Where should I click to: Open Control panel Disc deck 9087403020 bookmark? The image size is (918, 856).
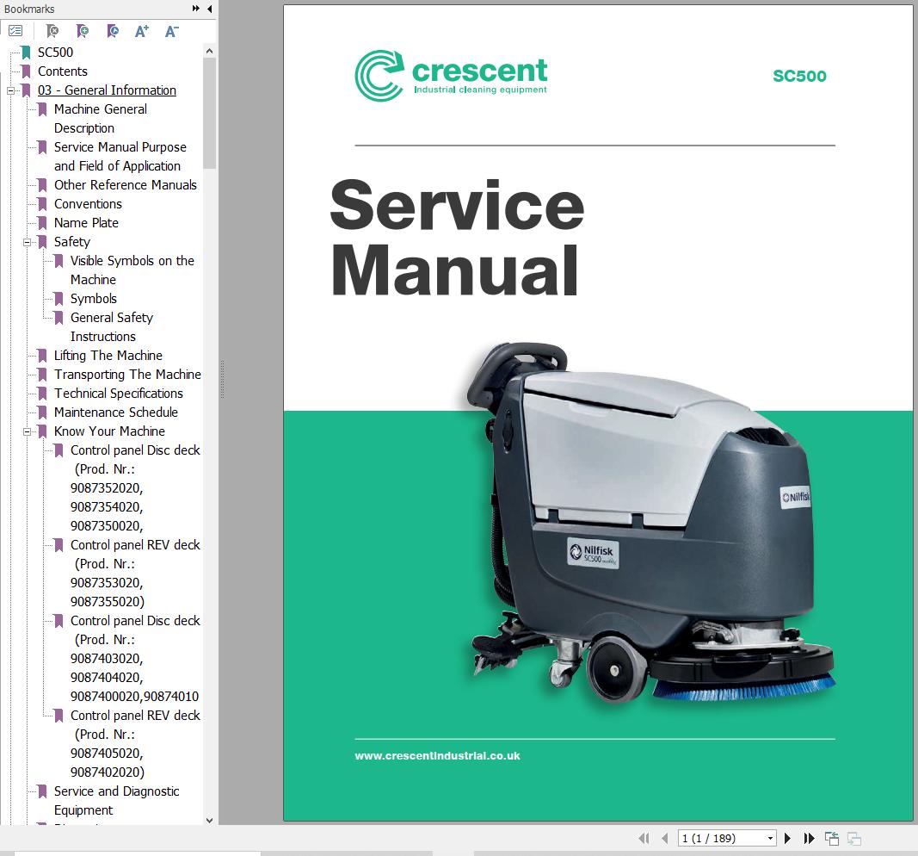135,659
